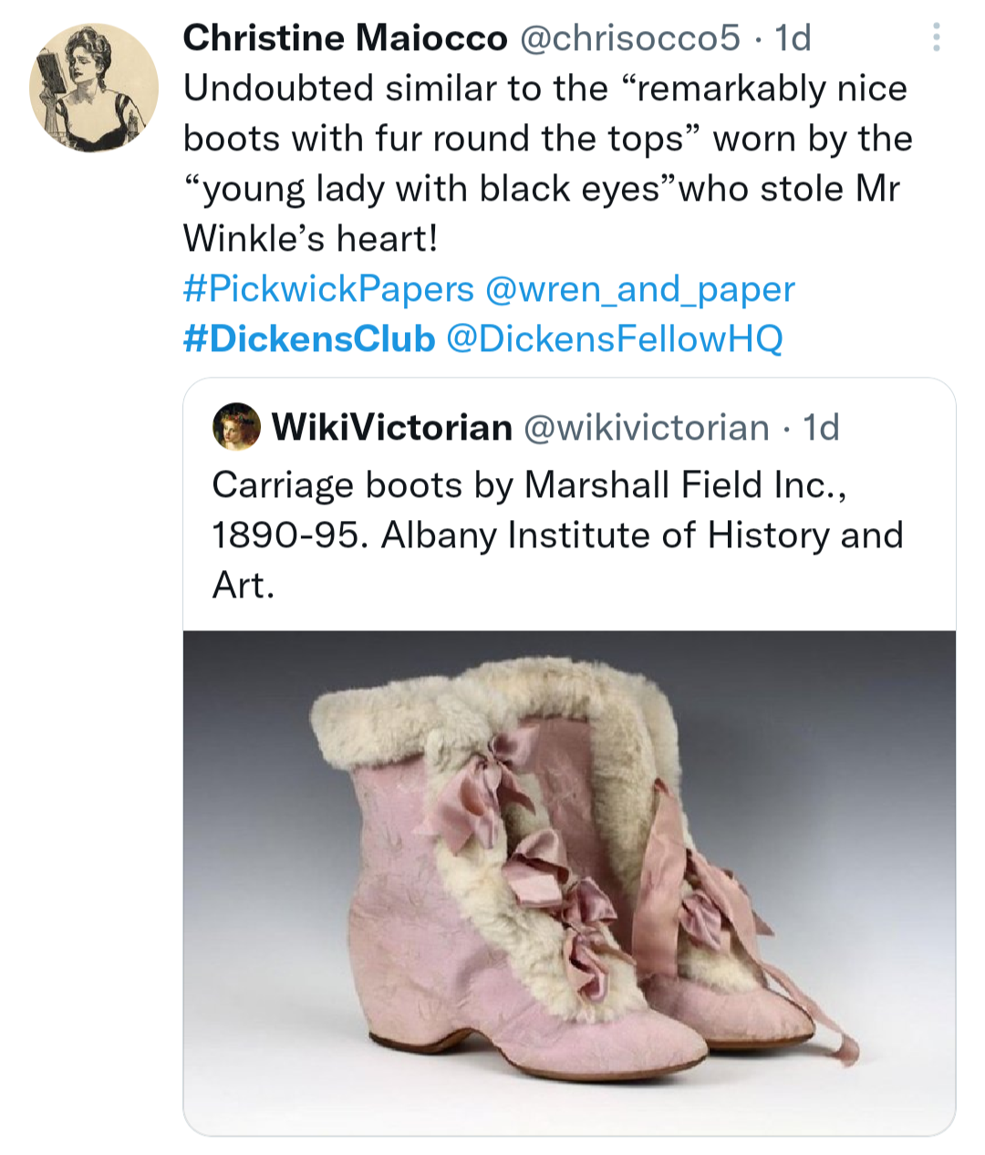Open the carriage boots photo
This screenshot has width=985, height=1155.
[x=569, y=882]
